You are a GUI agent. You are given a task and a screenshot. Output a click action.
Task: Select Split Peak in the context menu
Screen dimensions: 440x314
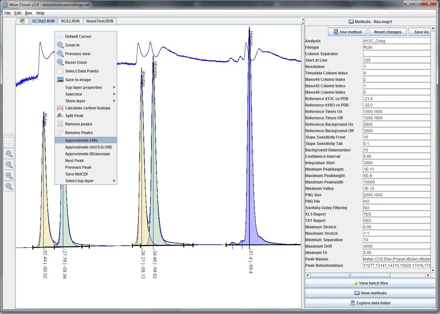click(x=74, y=116)
